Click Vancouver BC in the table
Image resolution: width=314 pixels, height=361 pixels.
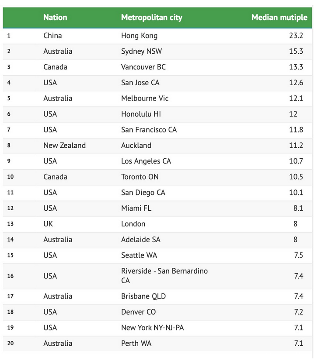[143, 67]
